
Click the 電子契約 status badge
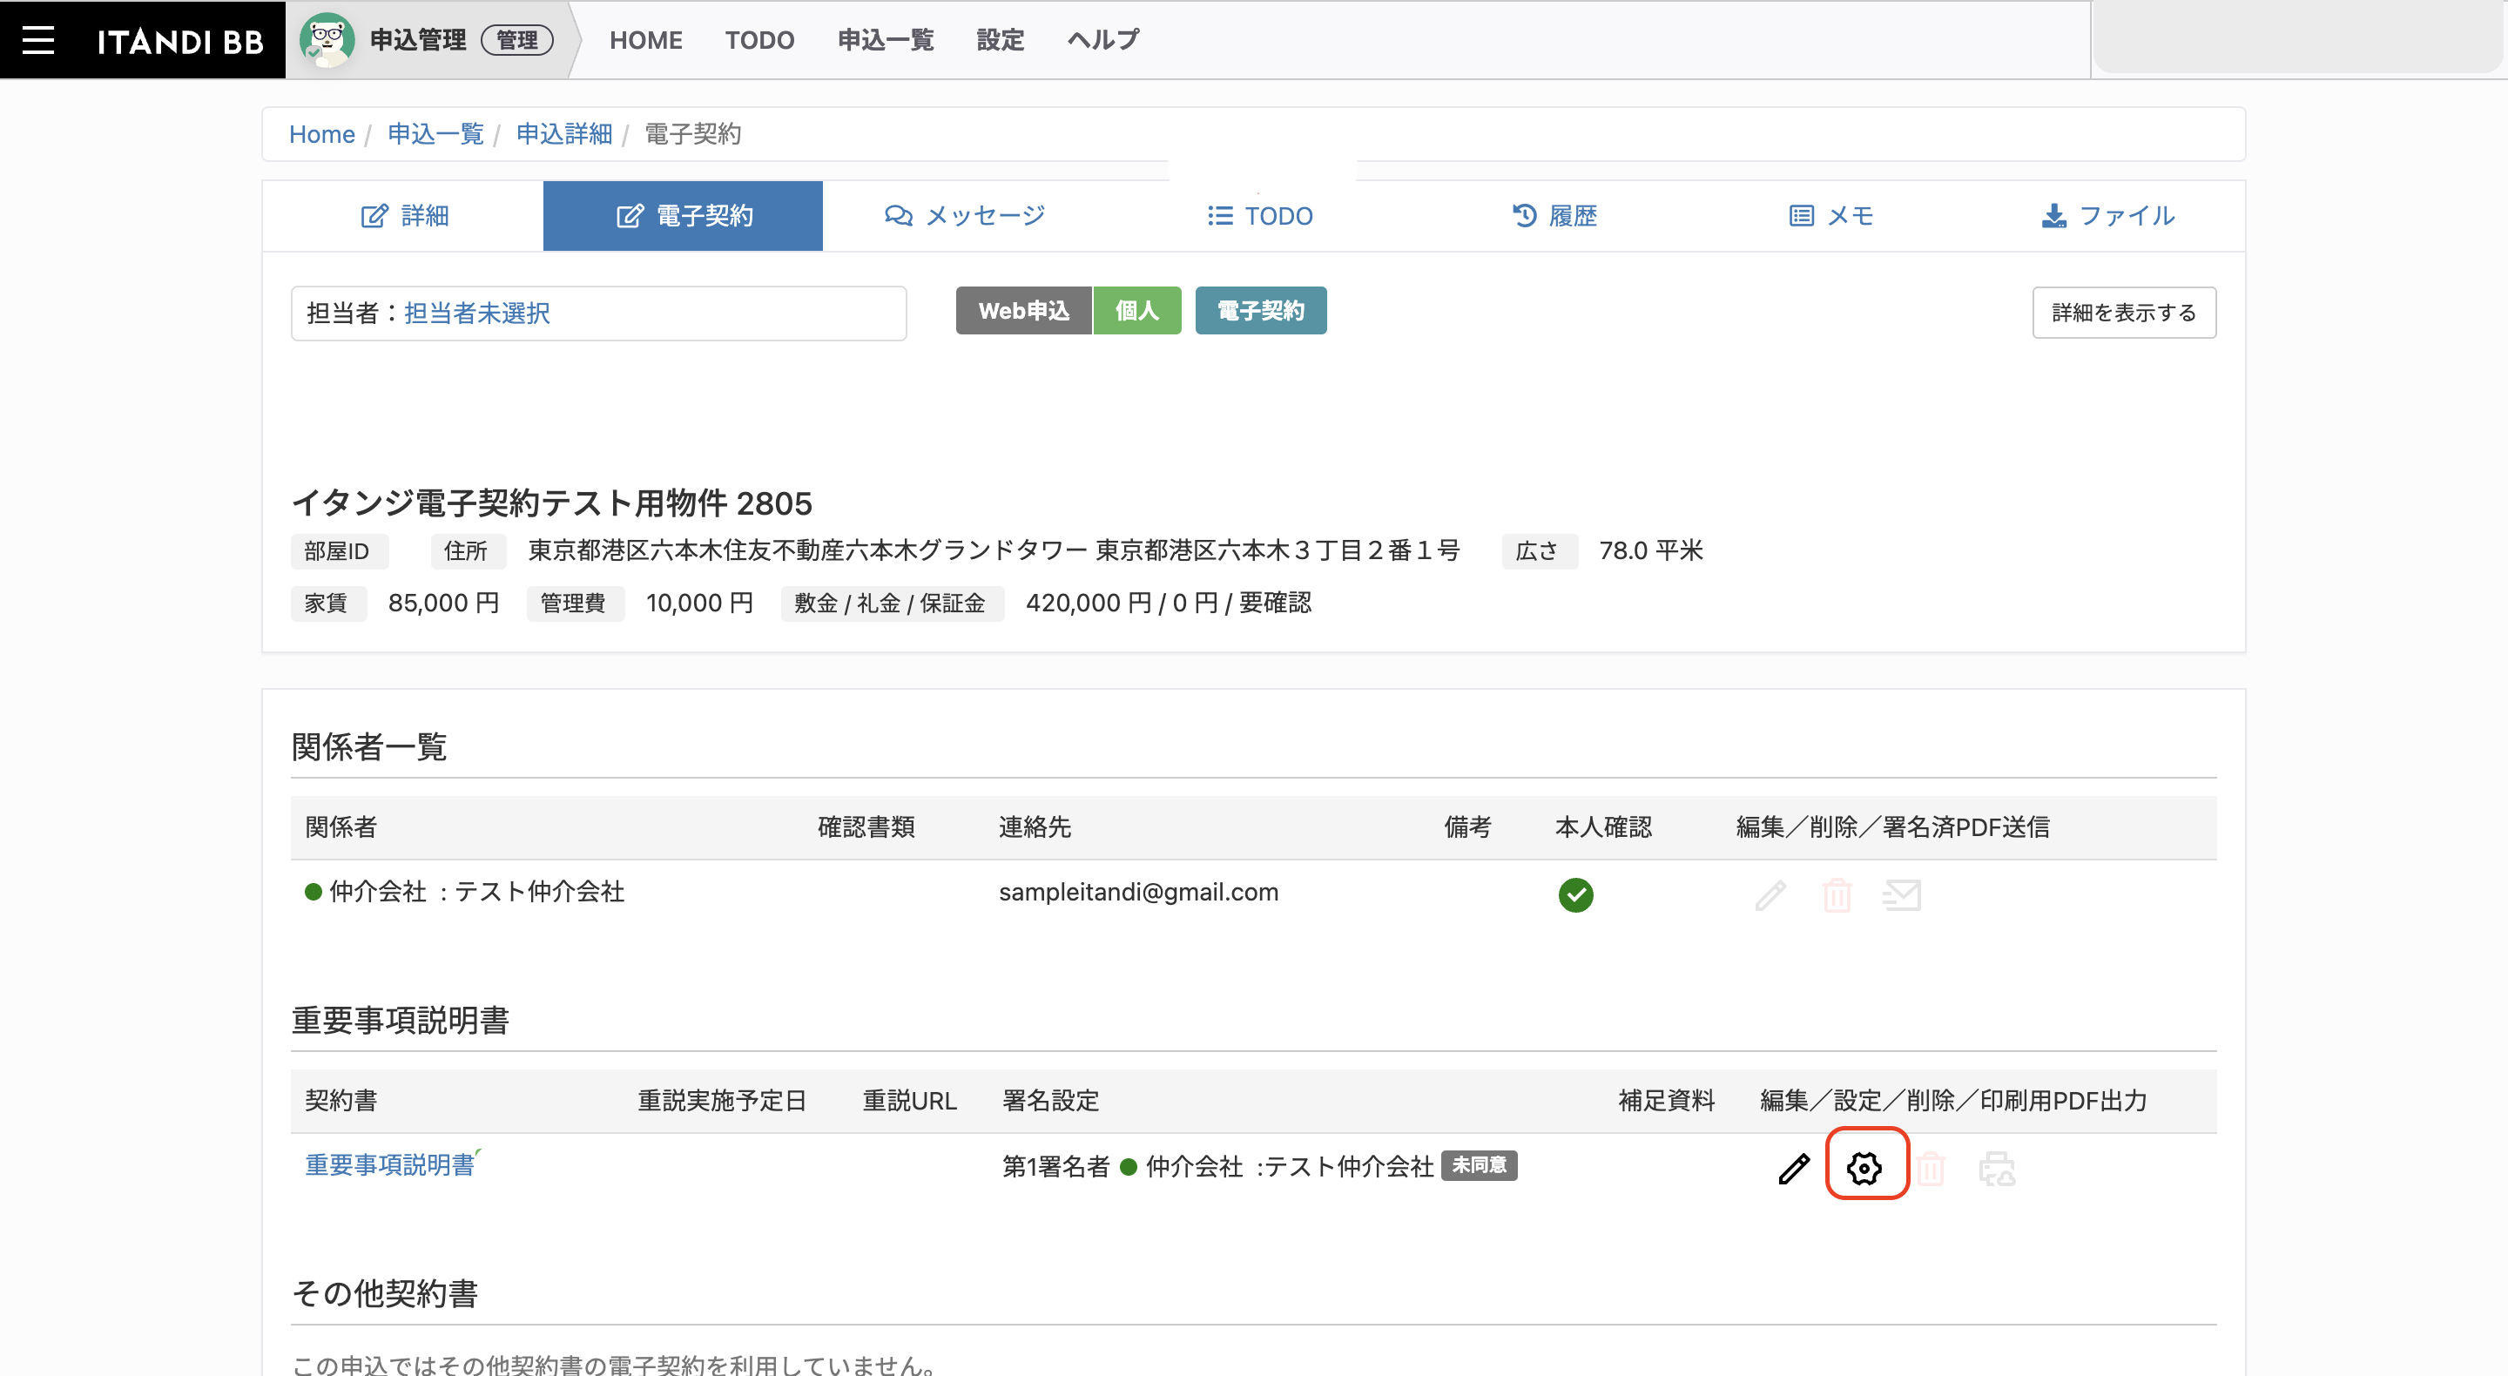click(x=1260, y=311)
